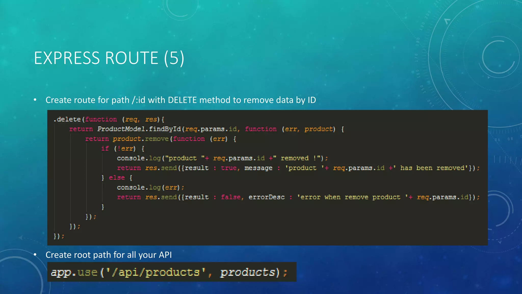
Task: Click the else keyword in code
Action: [x=117, y=178]
